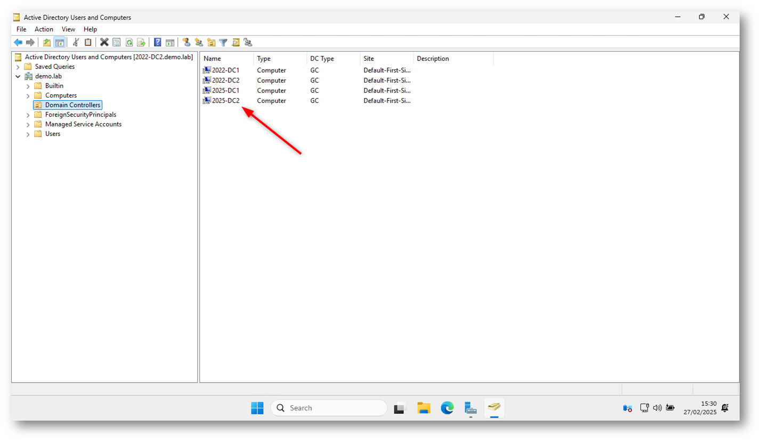Sort by the DC Type column header
This screenshot has width=762, height=443.
334,59
